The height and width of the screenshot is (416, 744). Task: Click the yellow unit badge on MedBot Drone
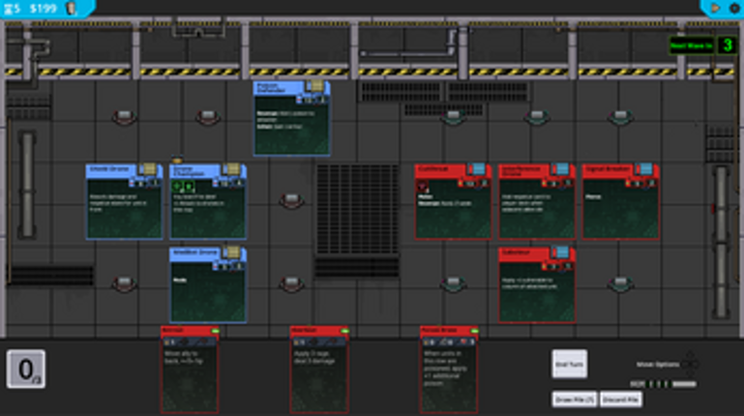[x=232, y=253]
